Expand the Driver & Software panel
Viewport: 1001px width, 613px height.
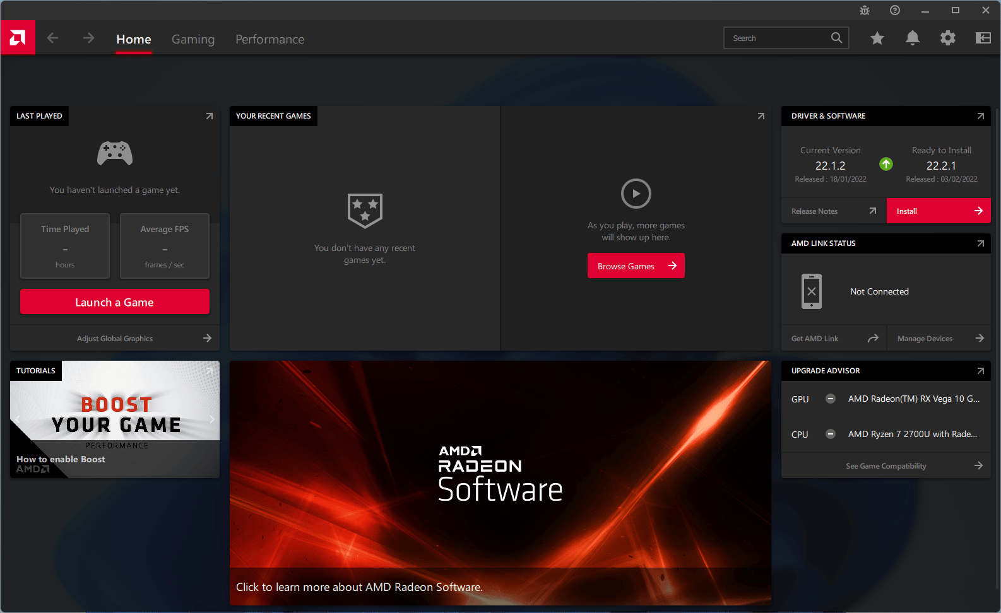click(x=981, y=116)
